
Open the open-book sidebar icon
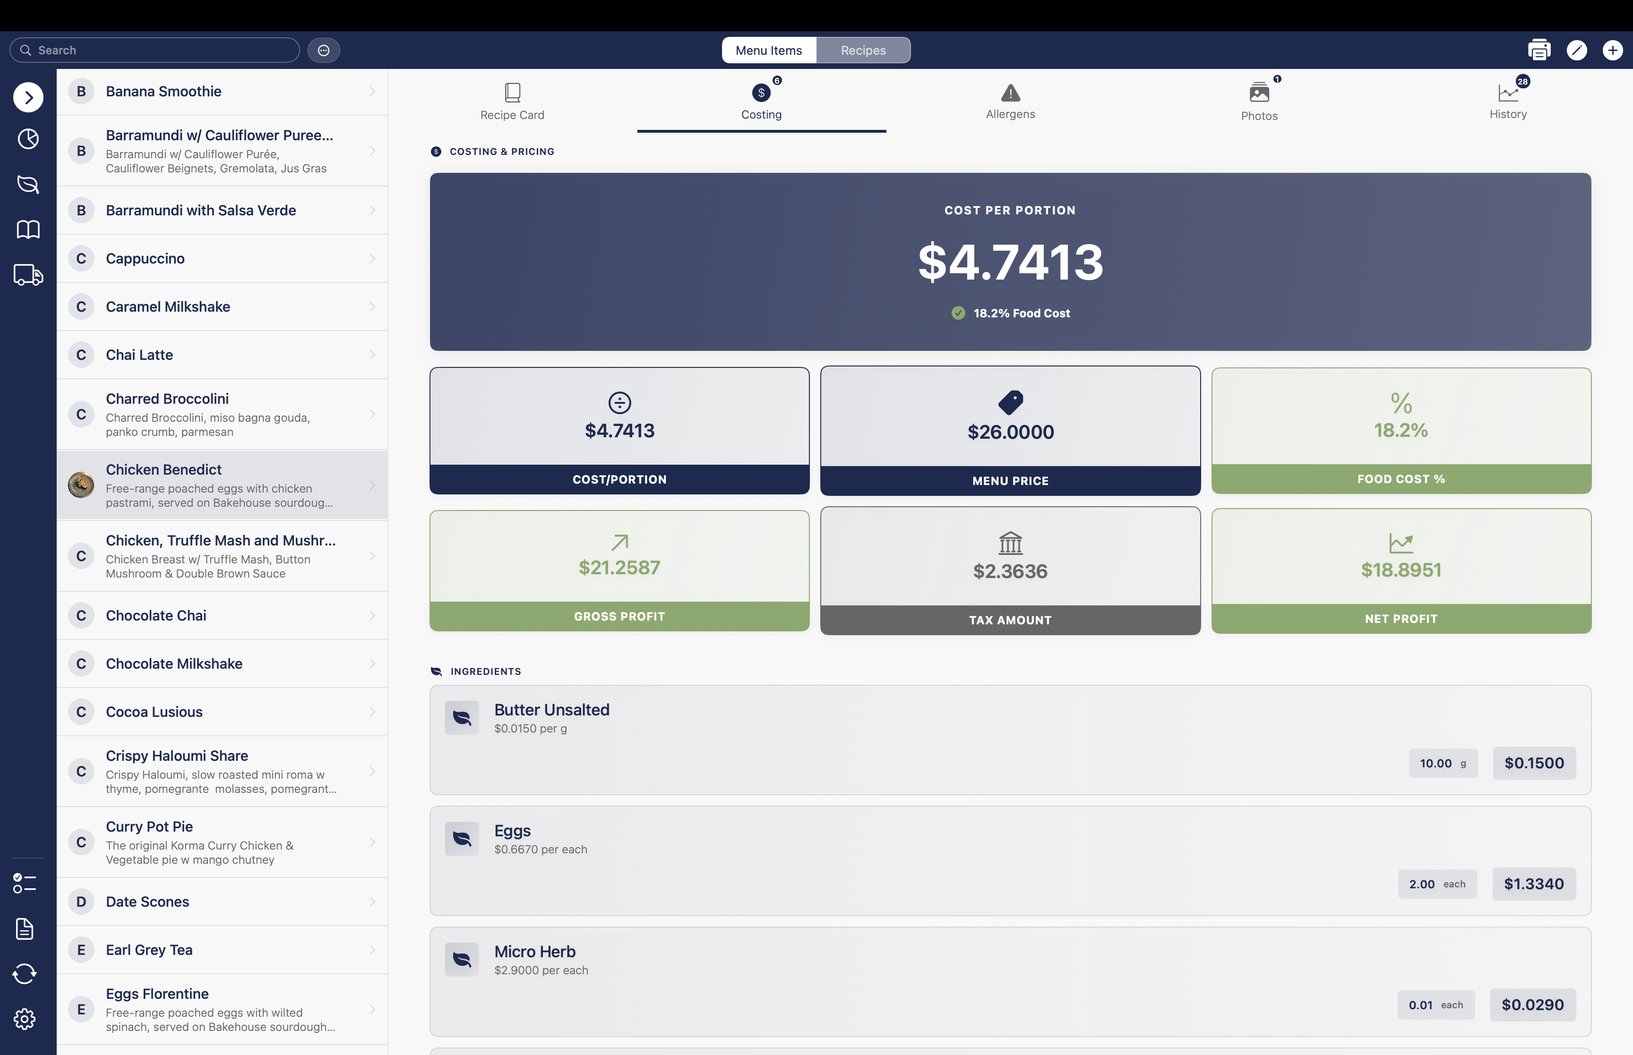click(28, 230)
